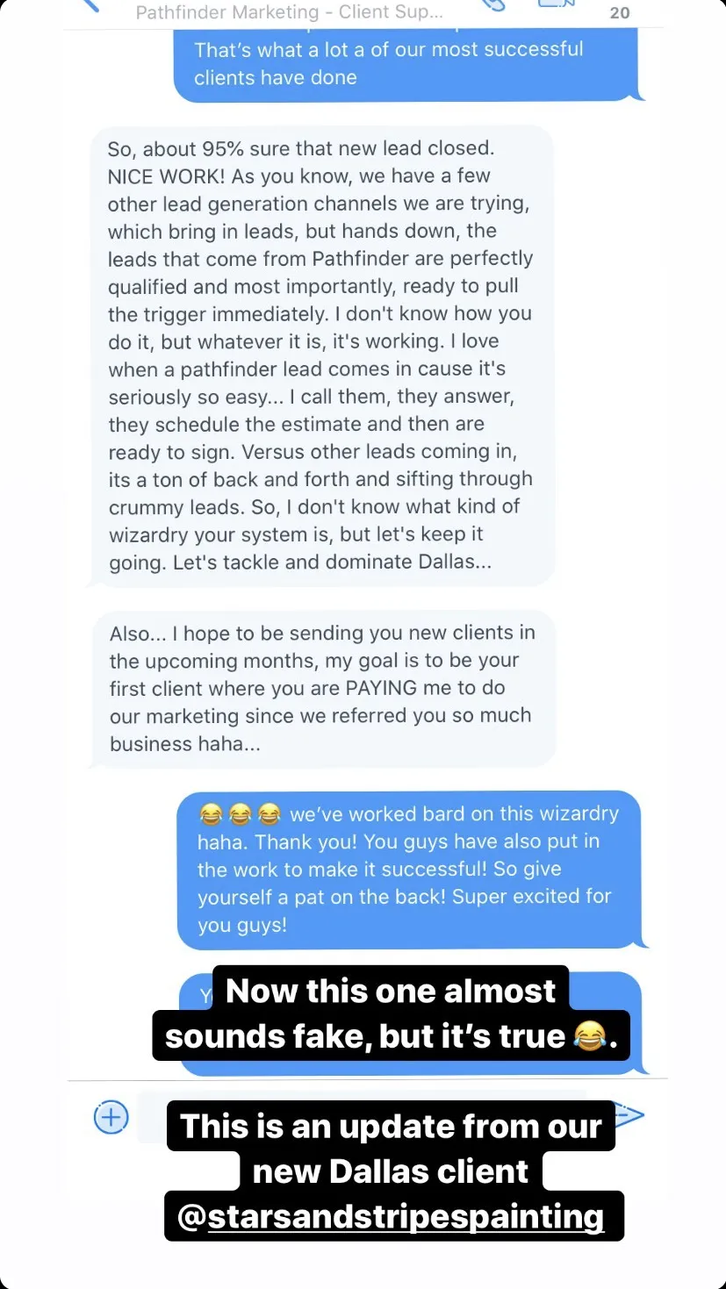Screen dimensions: 726x1289
Task: Click the message text input field
Action: [362, 1114]
